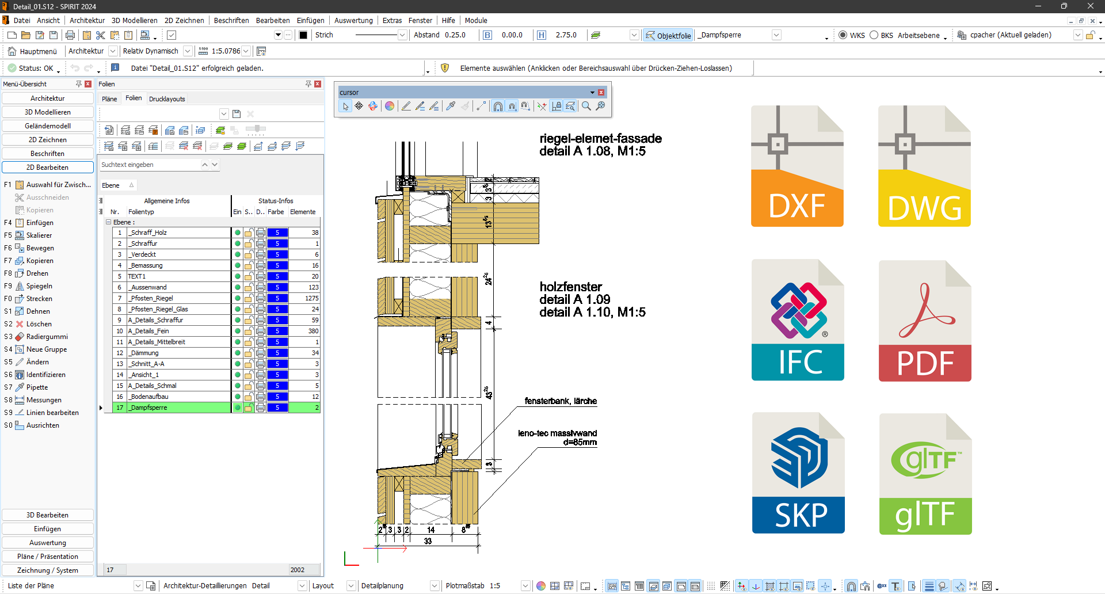1105x594 pixels.
Task: Click the Geländemodell button in menu overview
Action: click(48, 126)
